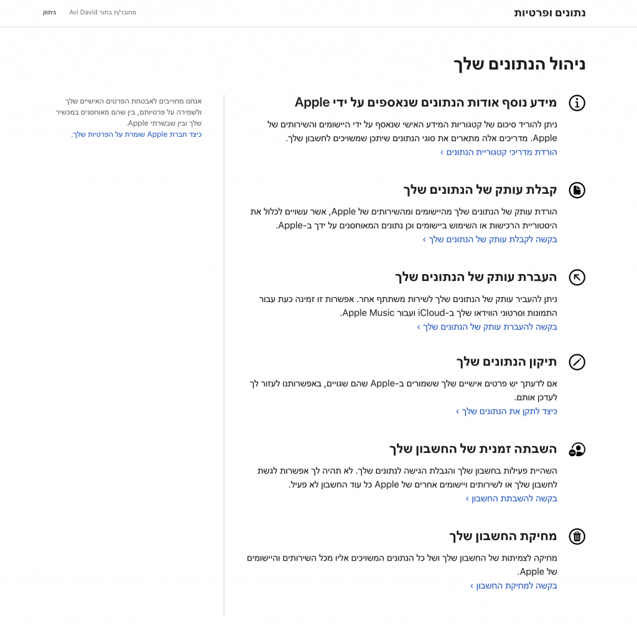Click the קבלת עותק של הנתונים שלך heading
This screenshot has width=637, height=624.
480,190
